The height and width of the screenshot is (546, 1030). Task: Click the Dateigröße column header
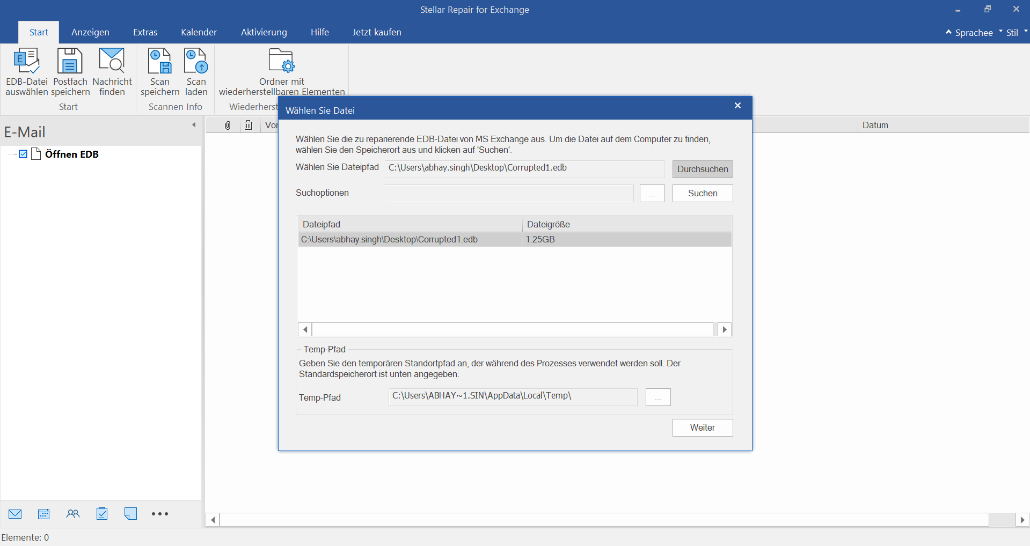[626, 224]
